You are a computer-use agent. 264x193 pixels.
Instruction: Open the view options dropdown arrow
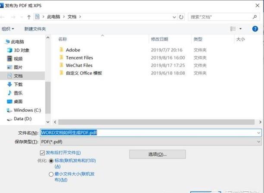[240, 29]
